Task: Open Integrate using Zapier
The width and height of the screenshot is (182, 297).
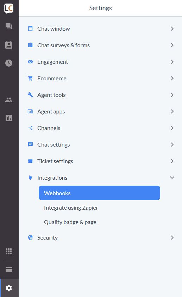Action: coord(71,208)
